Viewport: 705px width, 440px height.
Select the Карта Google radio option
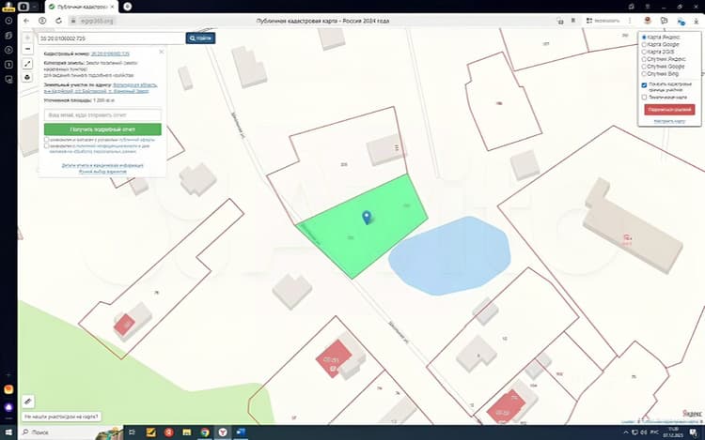coord(644,44)
